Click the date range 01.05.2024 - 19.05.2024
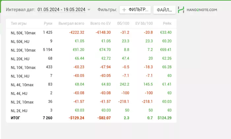This screenshot has height=139, width=231. point(61,10)
